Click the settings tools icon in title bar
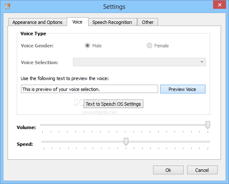 [x=7, y=6]
